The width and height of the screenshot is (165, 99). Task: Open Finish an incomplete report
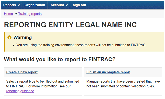point(108,72)
